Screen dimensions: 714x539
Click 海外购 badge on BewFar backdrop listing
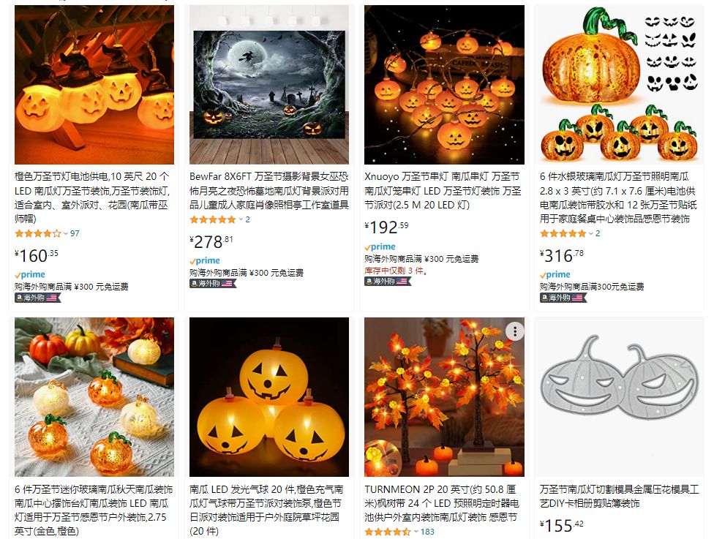(213, 284)
